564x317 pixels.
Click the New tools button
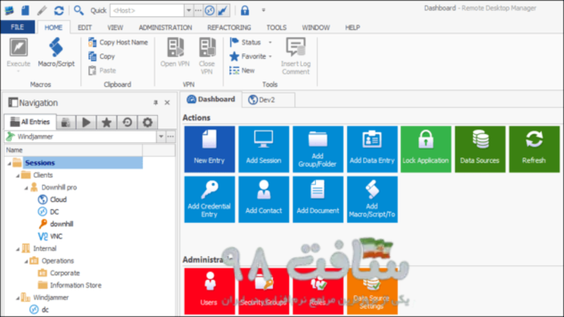[242, 70]
